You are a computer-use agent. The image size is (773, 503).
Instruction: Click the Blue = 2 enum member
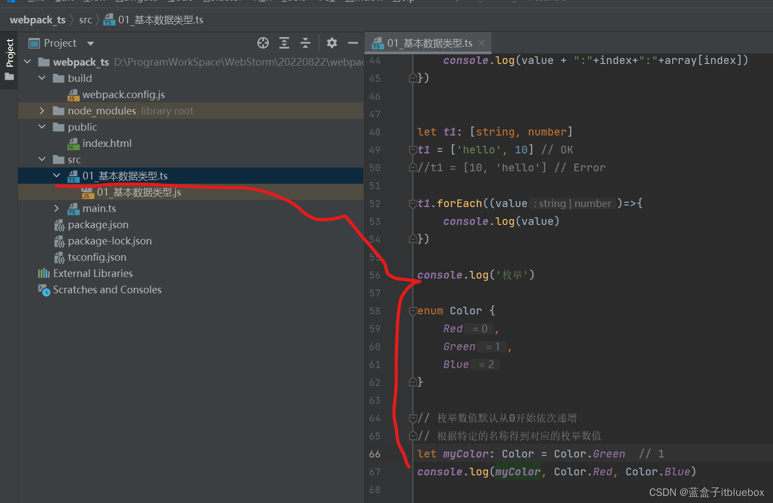pos(471,365)
